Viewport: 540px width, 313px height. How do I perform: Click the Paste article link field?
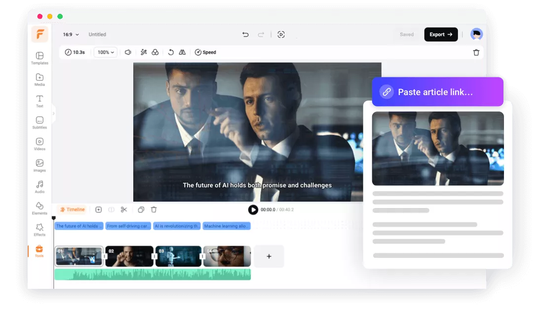pos(438,92)
